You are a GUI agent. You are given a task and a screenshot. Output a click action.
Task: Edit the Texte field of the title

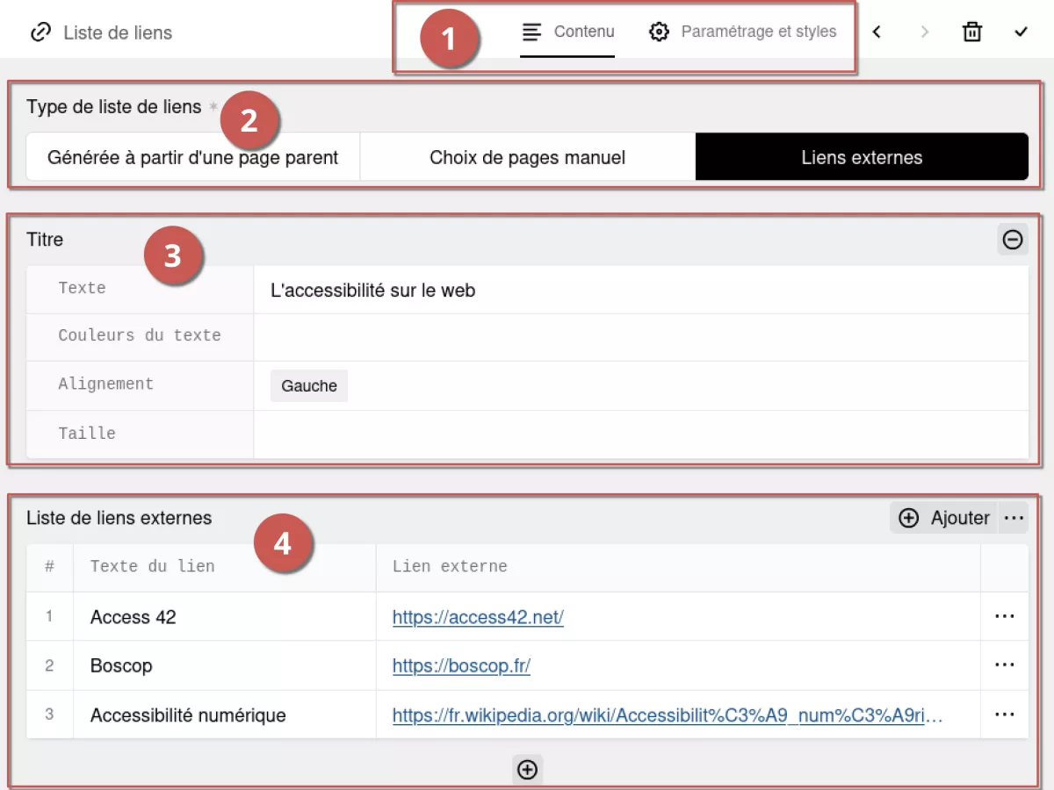tap(641, 290)
